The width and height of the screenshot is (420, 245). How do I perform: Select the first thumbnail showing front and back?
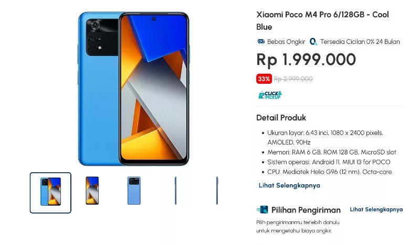click(50, 193)
